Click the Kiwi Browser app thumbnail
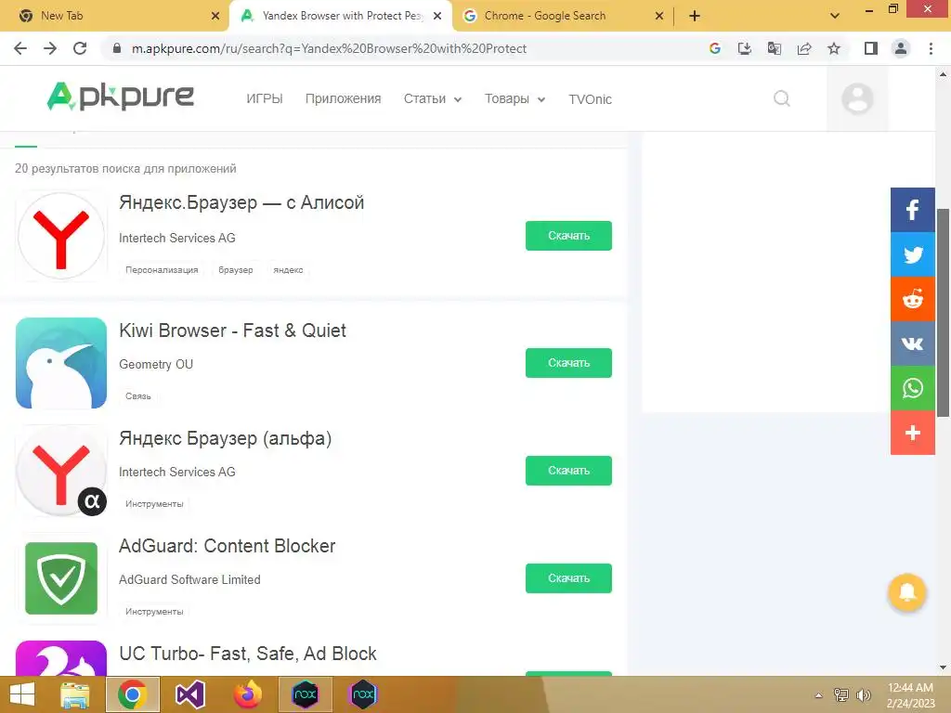 pyautogui.click(x=61, y=363)
